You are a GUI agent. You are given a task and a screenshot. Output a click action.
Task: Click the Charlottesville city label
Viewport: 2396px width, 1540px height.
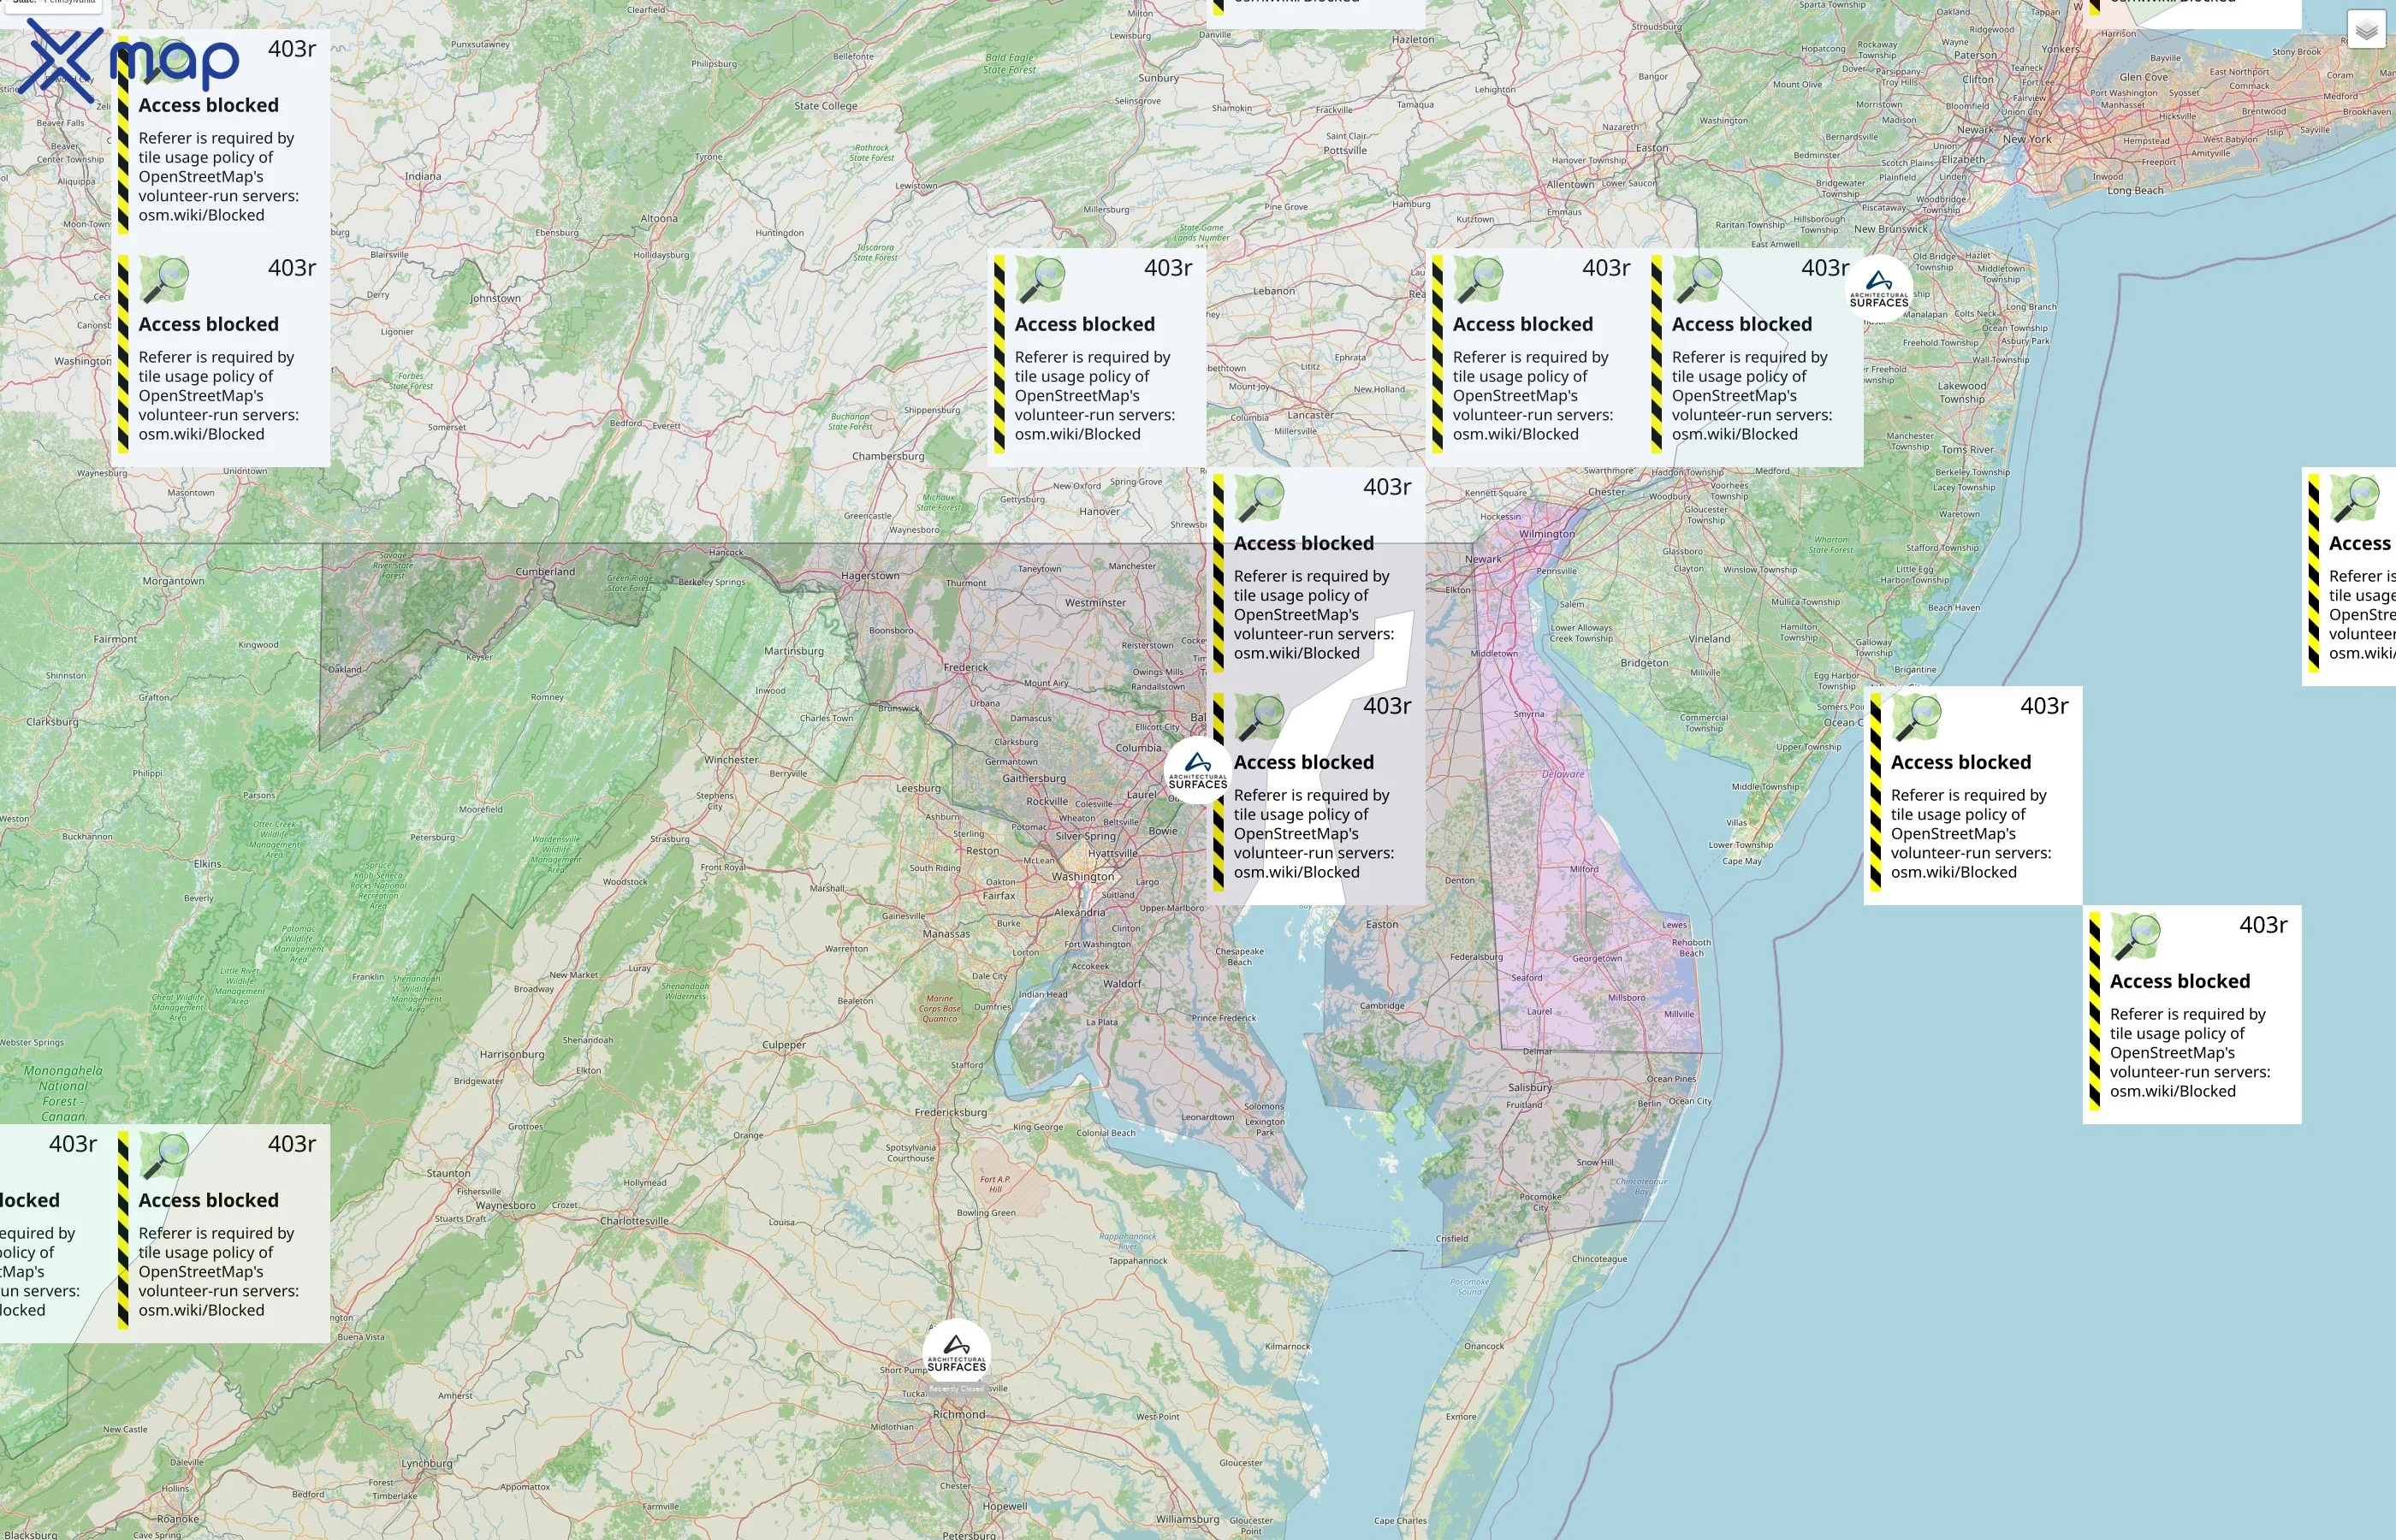(x=634, y=1221)
